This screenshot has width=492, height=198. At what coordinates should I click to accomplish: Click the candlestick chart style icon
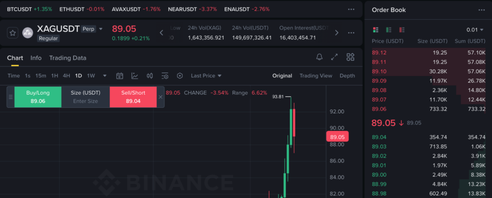click(x=150, y=75)
